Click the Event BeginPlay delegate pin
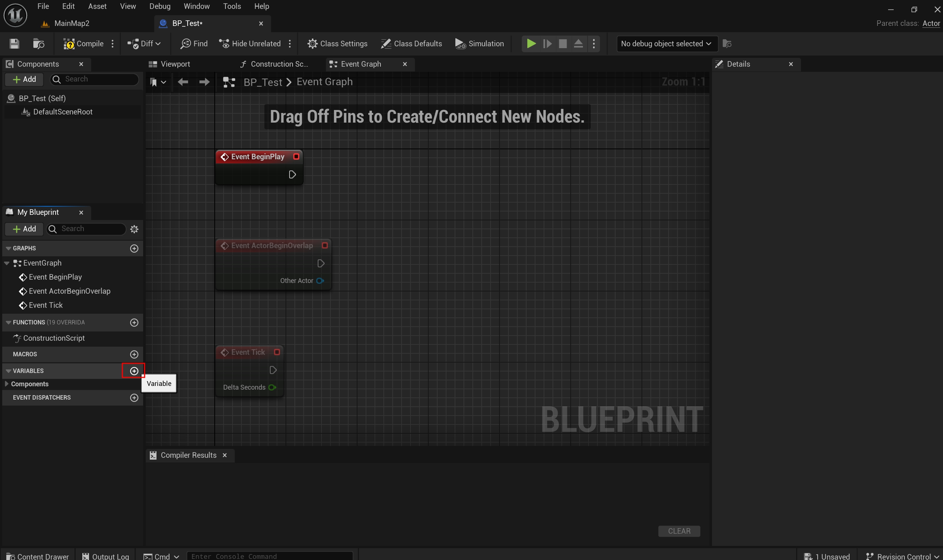Viewport: 943px width, 560px height. 296,157
